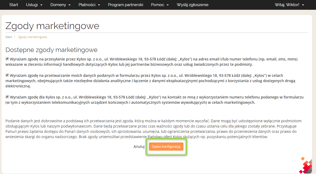Expand the Usługi dropdown menu

pos(34,5)
